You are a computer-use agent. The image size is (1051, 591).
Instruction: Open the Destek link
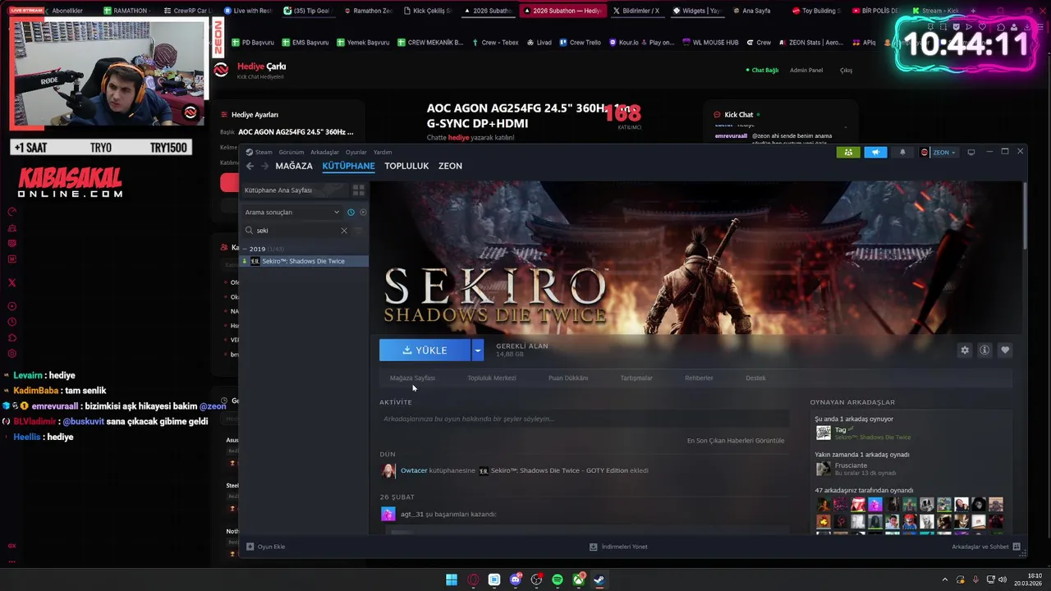point(755,378)
